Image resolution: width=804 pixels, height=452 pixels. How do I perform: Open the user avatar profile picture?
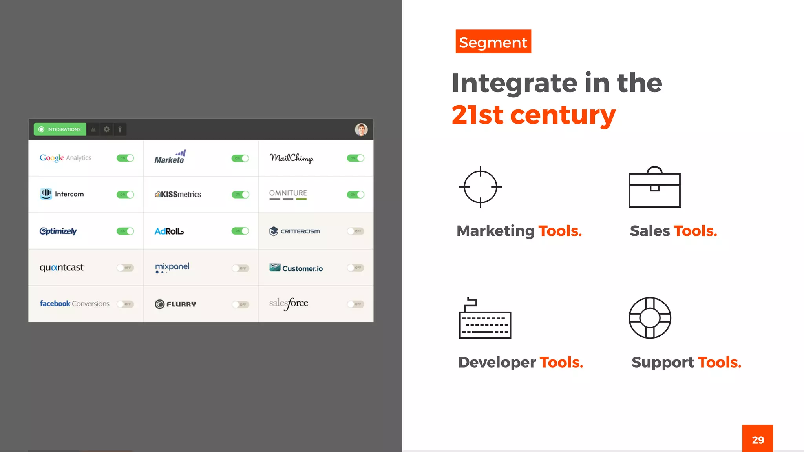click(361, 129)
